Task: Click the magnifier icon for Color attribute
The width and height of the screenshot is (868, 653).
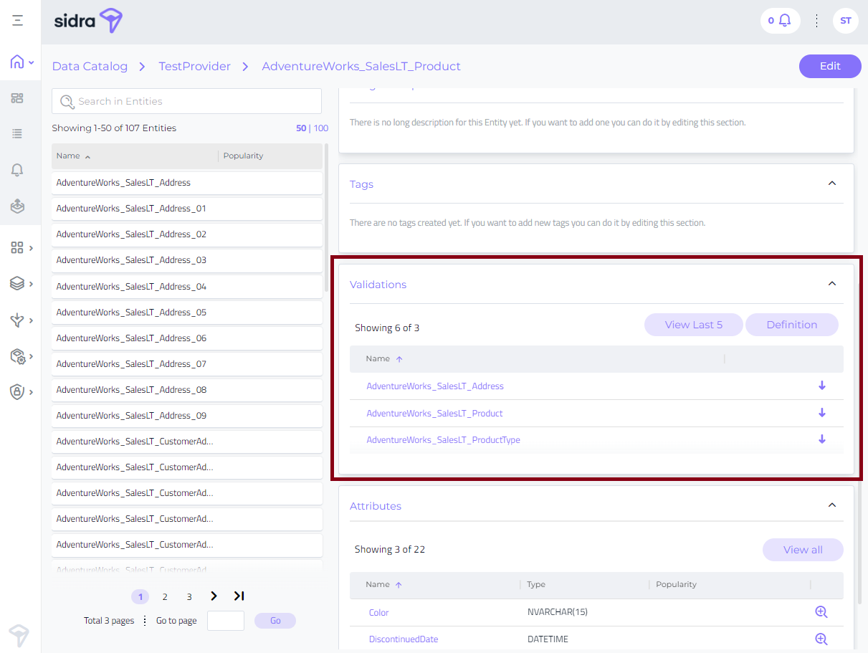Action: tap(821, 612)
